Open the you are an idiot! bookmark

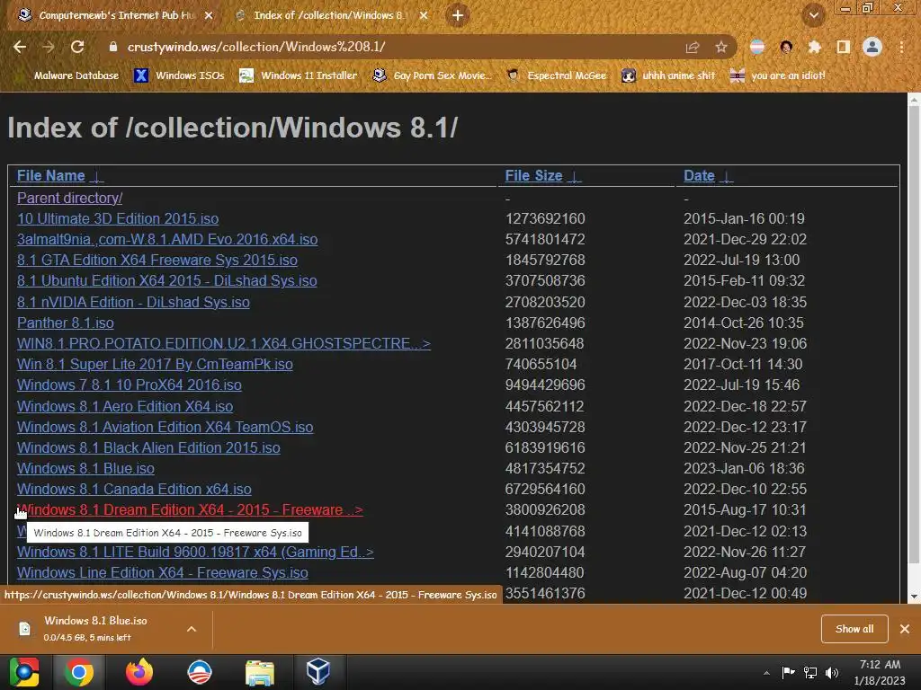[778, 75]
